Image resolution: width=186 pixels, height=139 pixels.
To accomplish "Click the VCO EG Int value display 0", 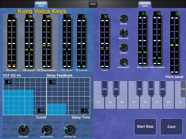I will click(x=81, y=16).
